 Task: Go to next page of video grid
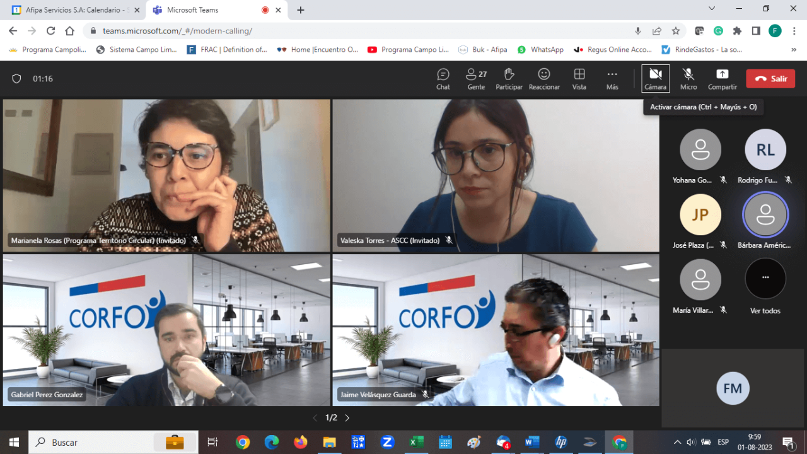coord(347,417)
